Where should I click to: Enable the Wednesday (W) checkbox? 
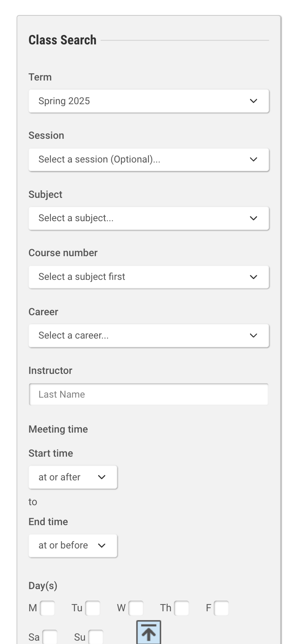tap(136, 608)
